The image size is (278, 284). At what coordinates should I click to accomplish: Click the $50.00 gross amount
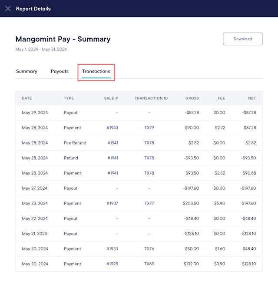[192, 249]
